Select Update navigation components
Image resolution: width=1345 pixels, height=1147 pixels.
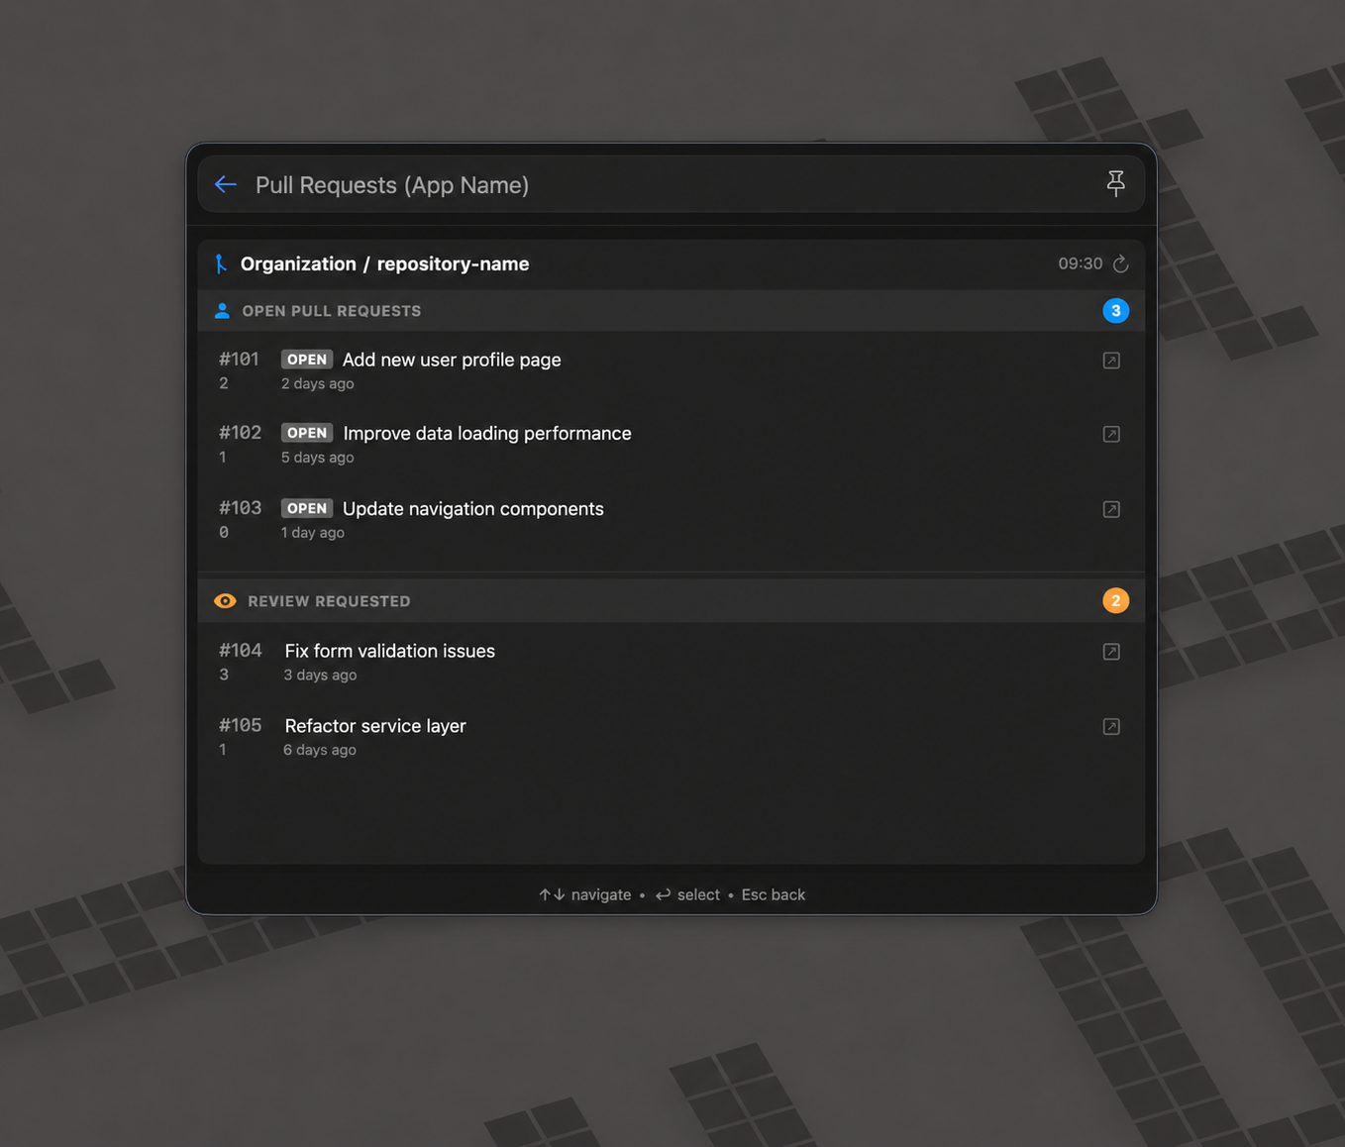point(472,508)
